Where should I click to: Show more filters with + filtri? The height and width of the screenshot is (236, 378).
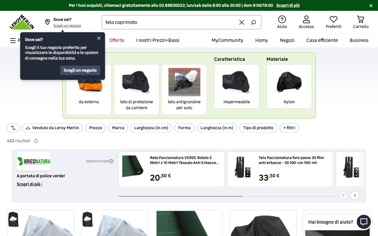click(x=289, y=128)
